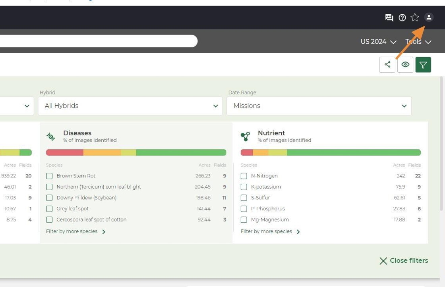
Task: Click N-Nitrogen acres value 242
Action: click(401, 176)
